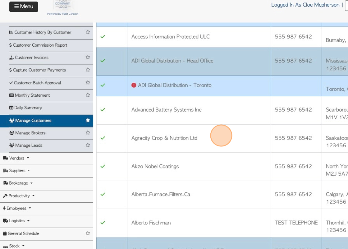Click the Powered By Pallet Connect text
Screen dimensions: 348x249
[x=63, y=14]
